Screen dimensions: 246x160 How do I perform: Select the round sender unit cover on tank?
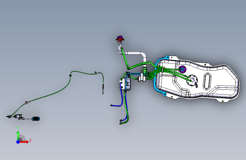[x=193, y=80]
